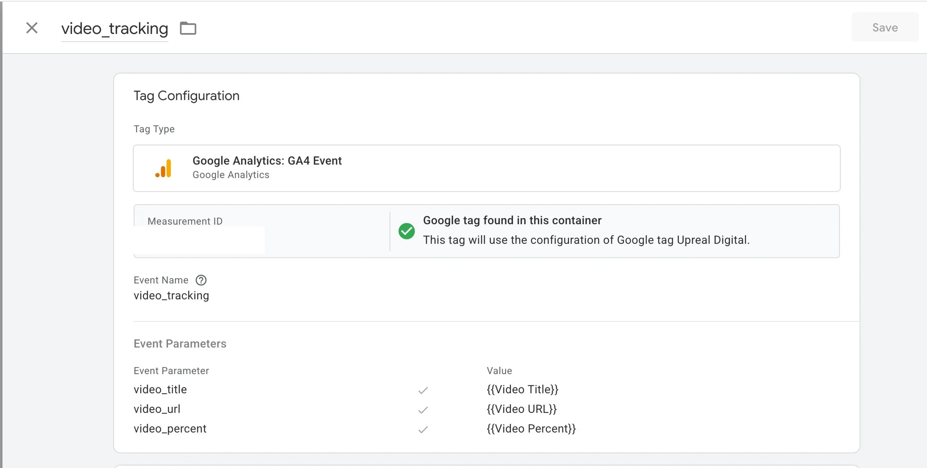Edit the video_tracking tag name title

114,29
